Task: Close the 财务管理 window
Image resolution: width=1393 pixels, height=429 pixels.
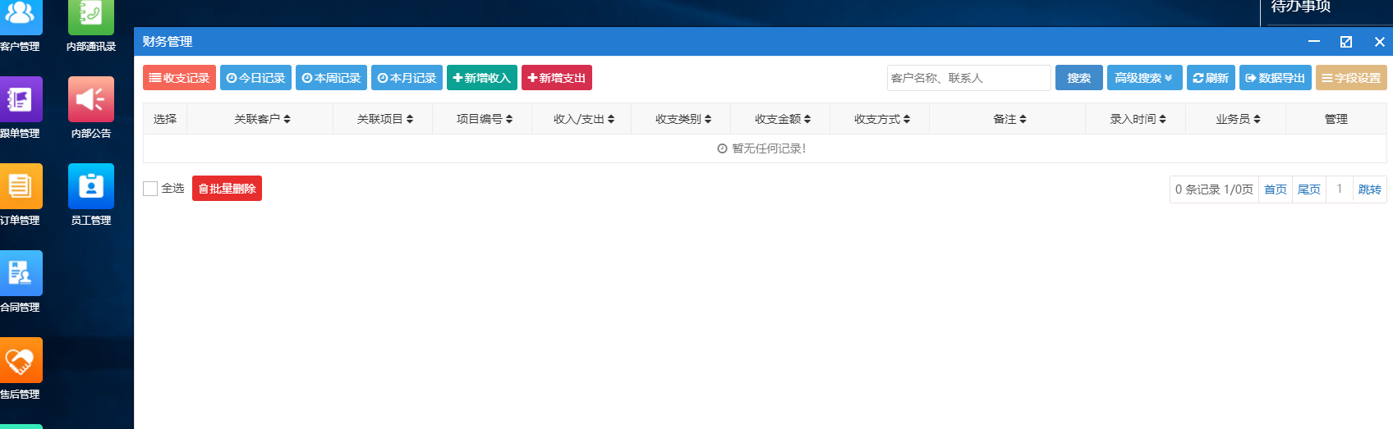Action: coord(1380,42)
